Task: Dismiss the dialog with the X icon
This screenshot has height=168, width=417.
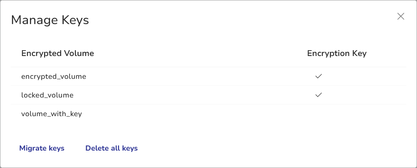Action: (401, 16)
